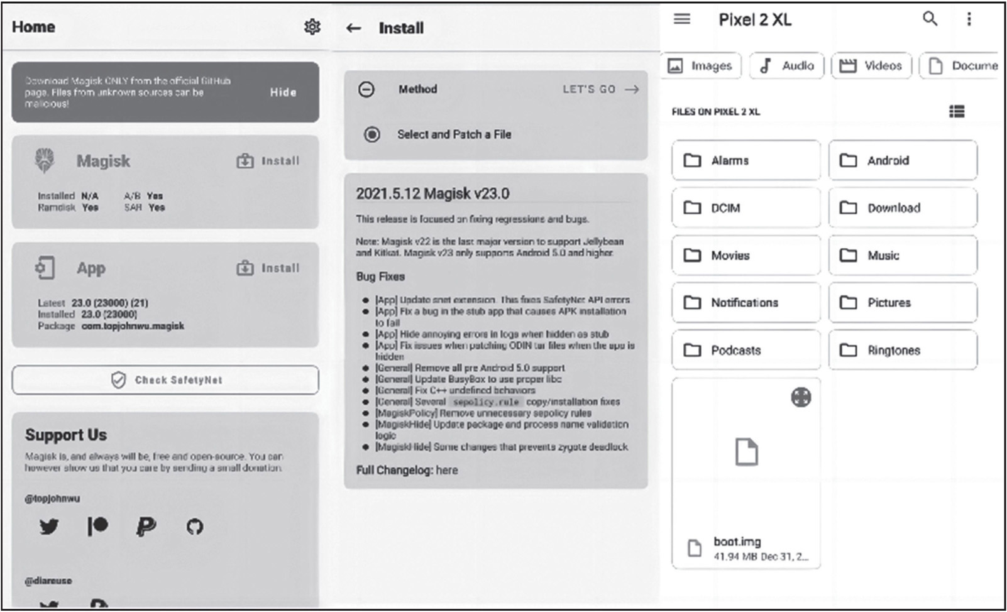Viewport: 1007px width, 612px height.
Task: Select the boot.img file
Action: pyautogui.click(x=746, y=473)
